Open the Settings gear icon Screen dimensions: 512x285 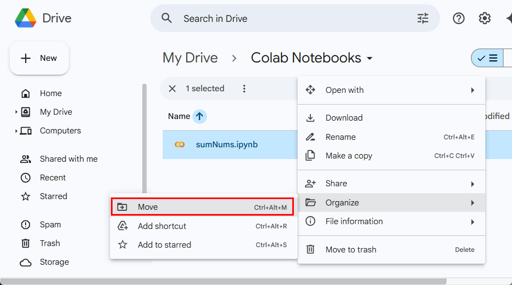click(x=484, y=19)
